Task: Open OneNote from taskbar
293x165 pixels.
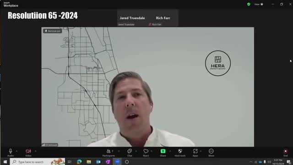Action: 108,162
